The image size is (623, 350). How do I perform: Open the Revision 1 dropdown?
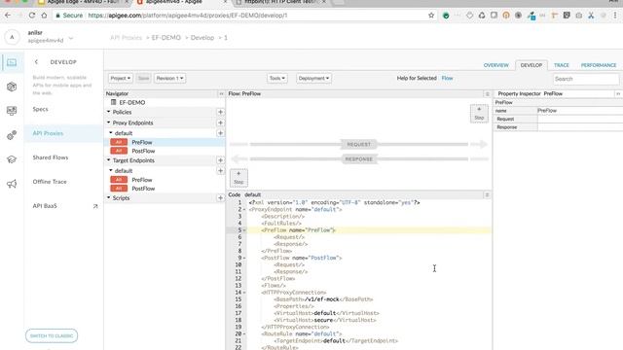pos(169,78)
